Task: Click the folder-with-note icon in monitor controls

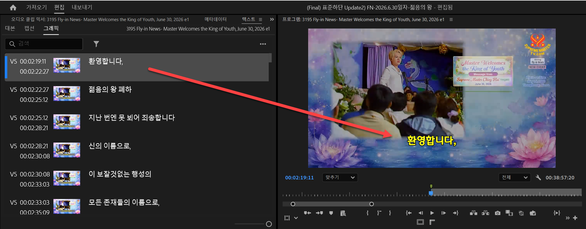Action: [533, 213]
